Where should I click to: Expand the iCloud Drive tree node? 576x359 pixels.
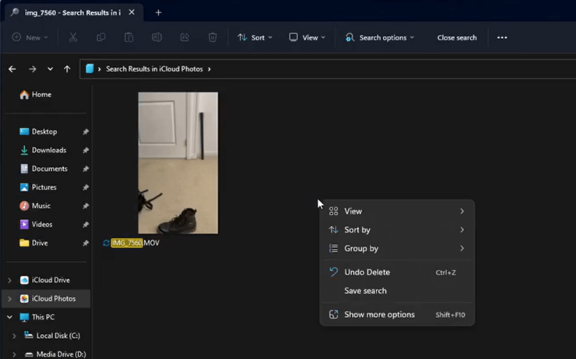(9, 280)
